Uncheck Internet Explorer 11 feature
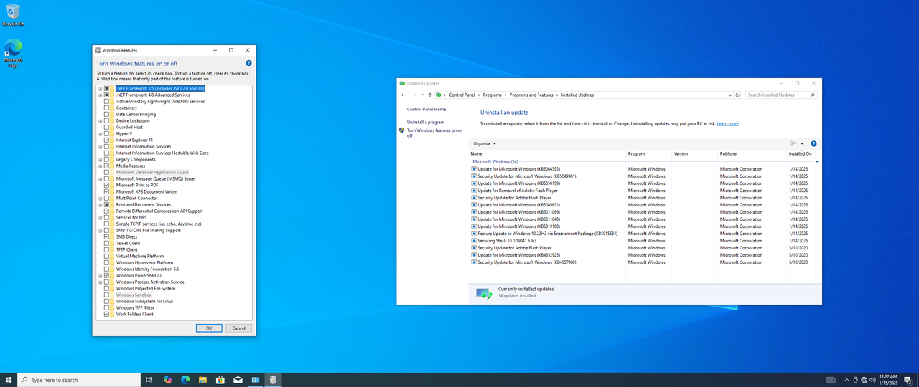The image size is (919, 387). [107, 140]
